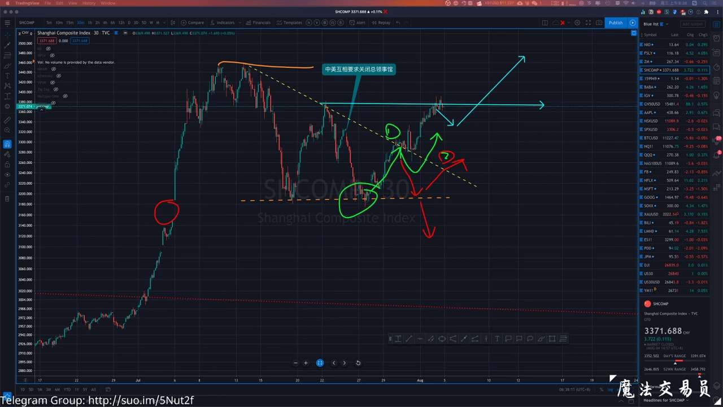Expand the timeframe list dropdown arrow
This screenshot has width=723, height=407.
tap(164, 23)
